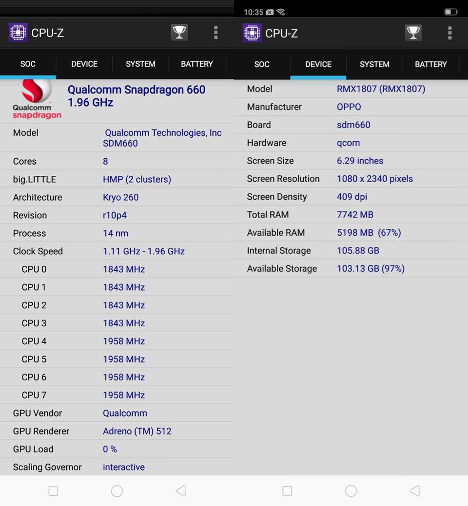The width and height of the screenshot is (468, 506).
Task: Tap the CPU 0 row
Action: click(x=117, y=269)
